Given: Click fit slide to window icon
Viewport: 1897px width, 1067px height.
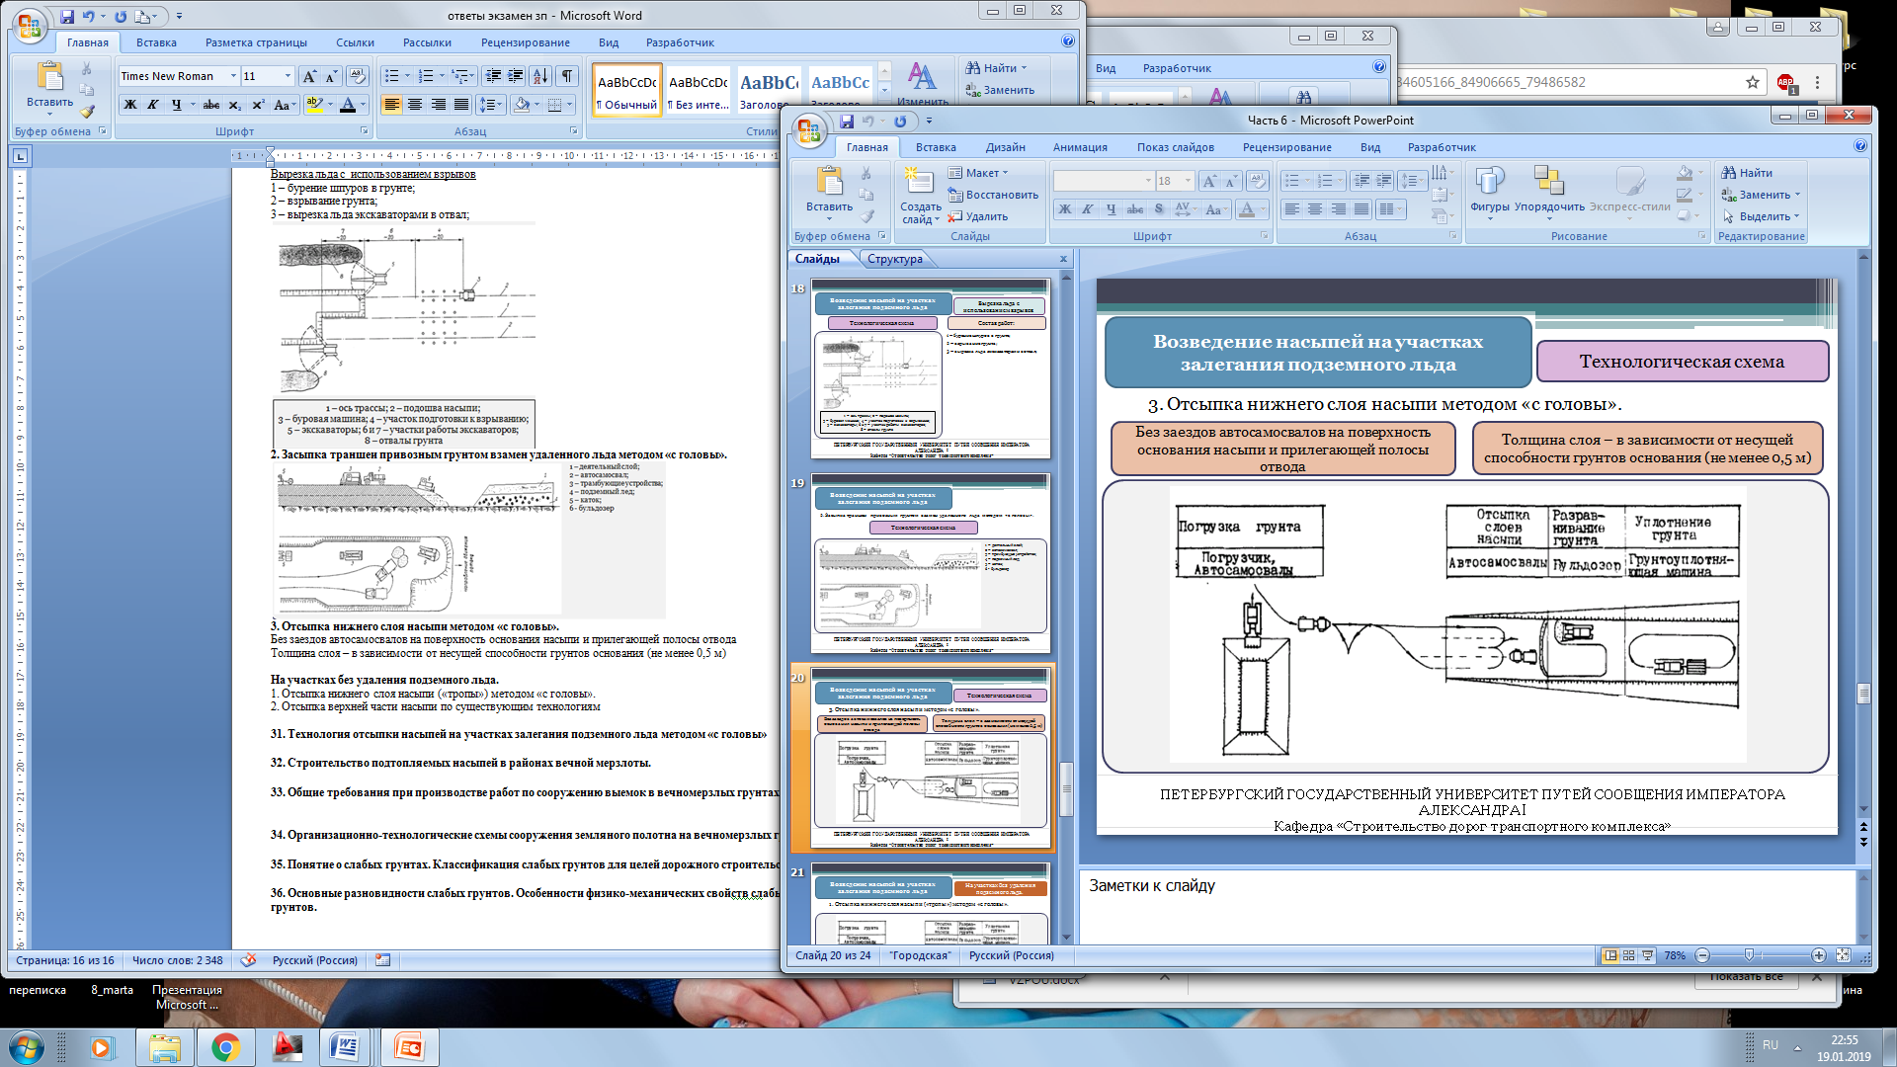Looking at the screenshot, I should (1843, 955).
